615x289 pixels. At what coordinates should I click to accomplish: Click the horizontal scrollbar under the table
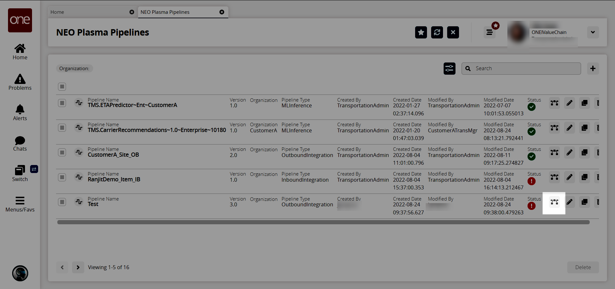point(323,222)
